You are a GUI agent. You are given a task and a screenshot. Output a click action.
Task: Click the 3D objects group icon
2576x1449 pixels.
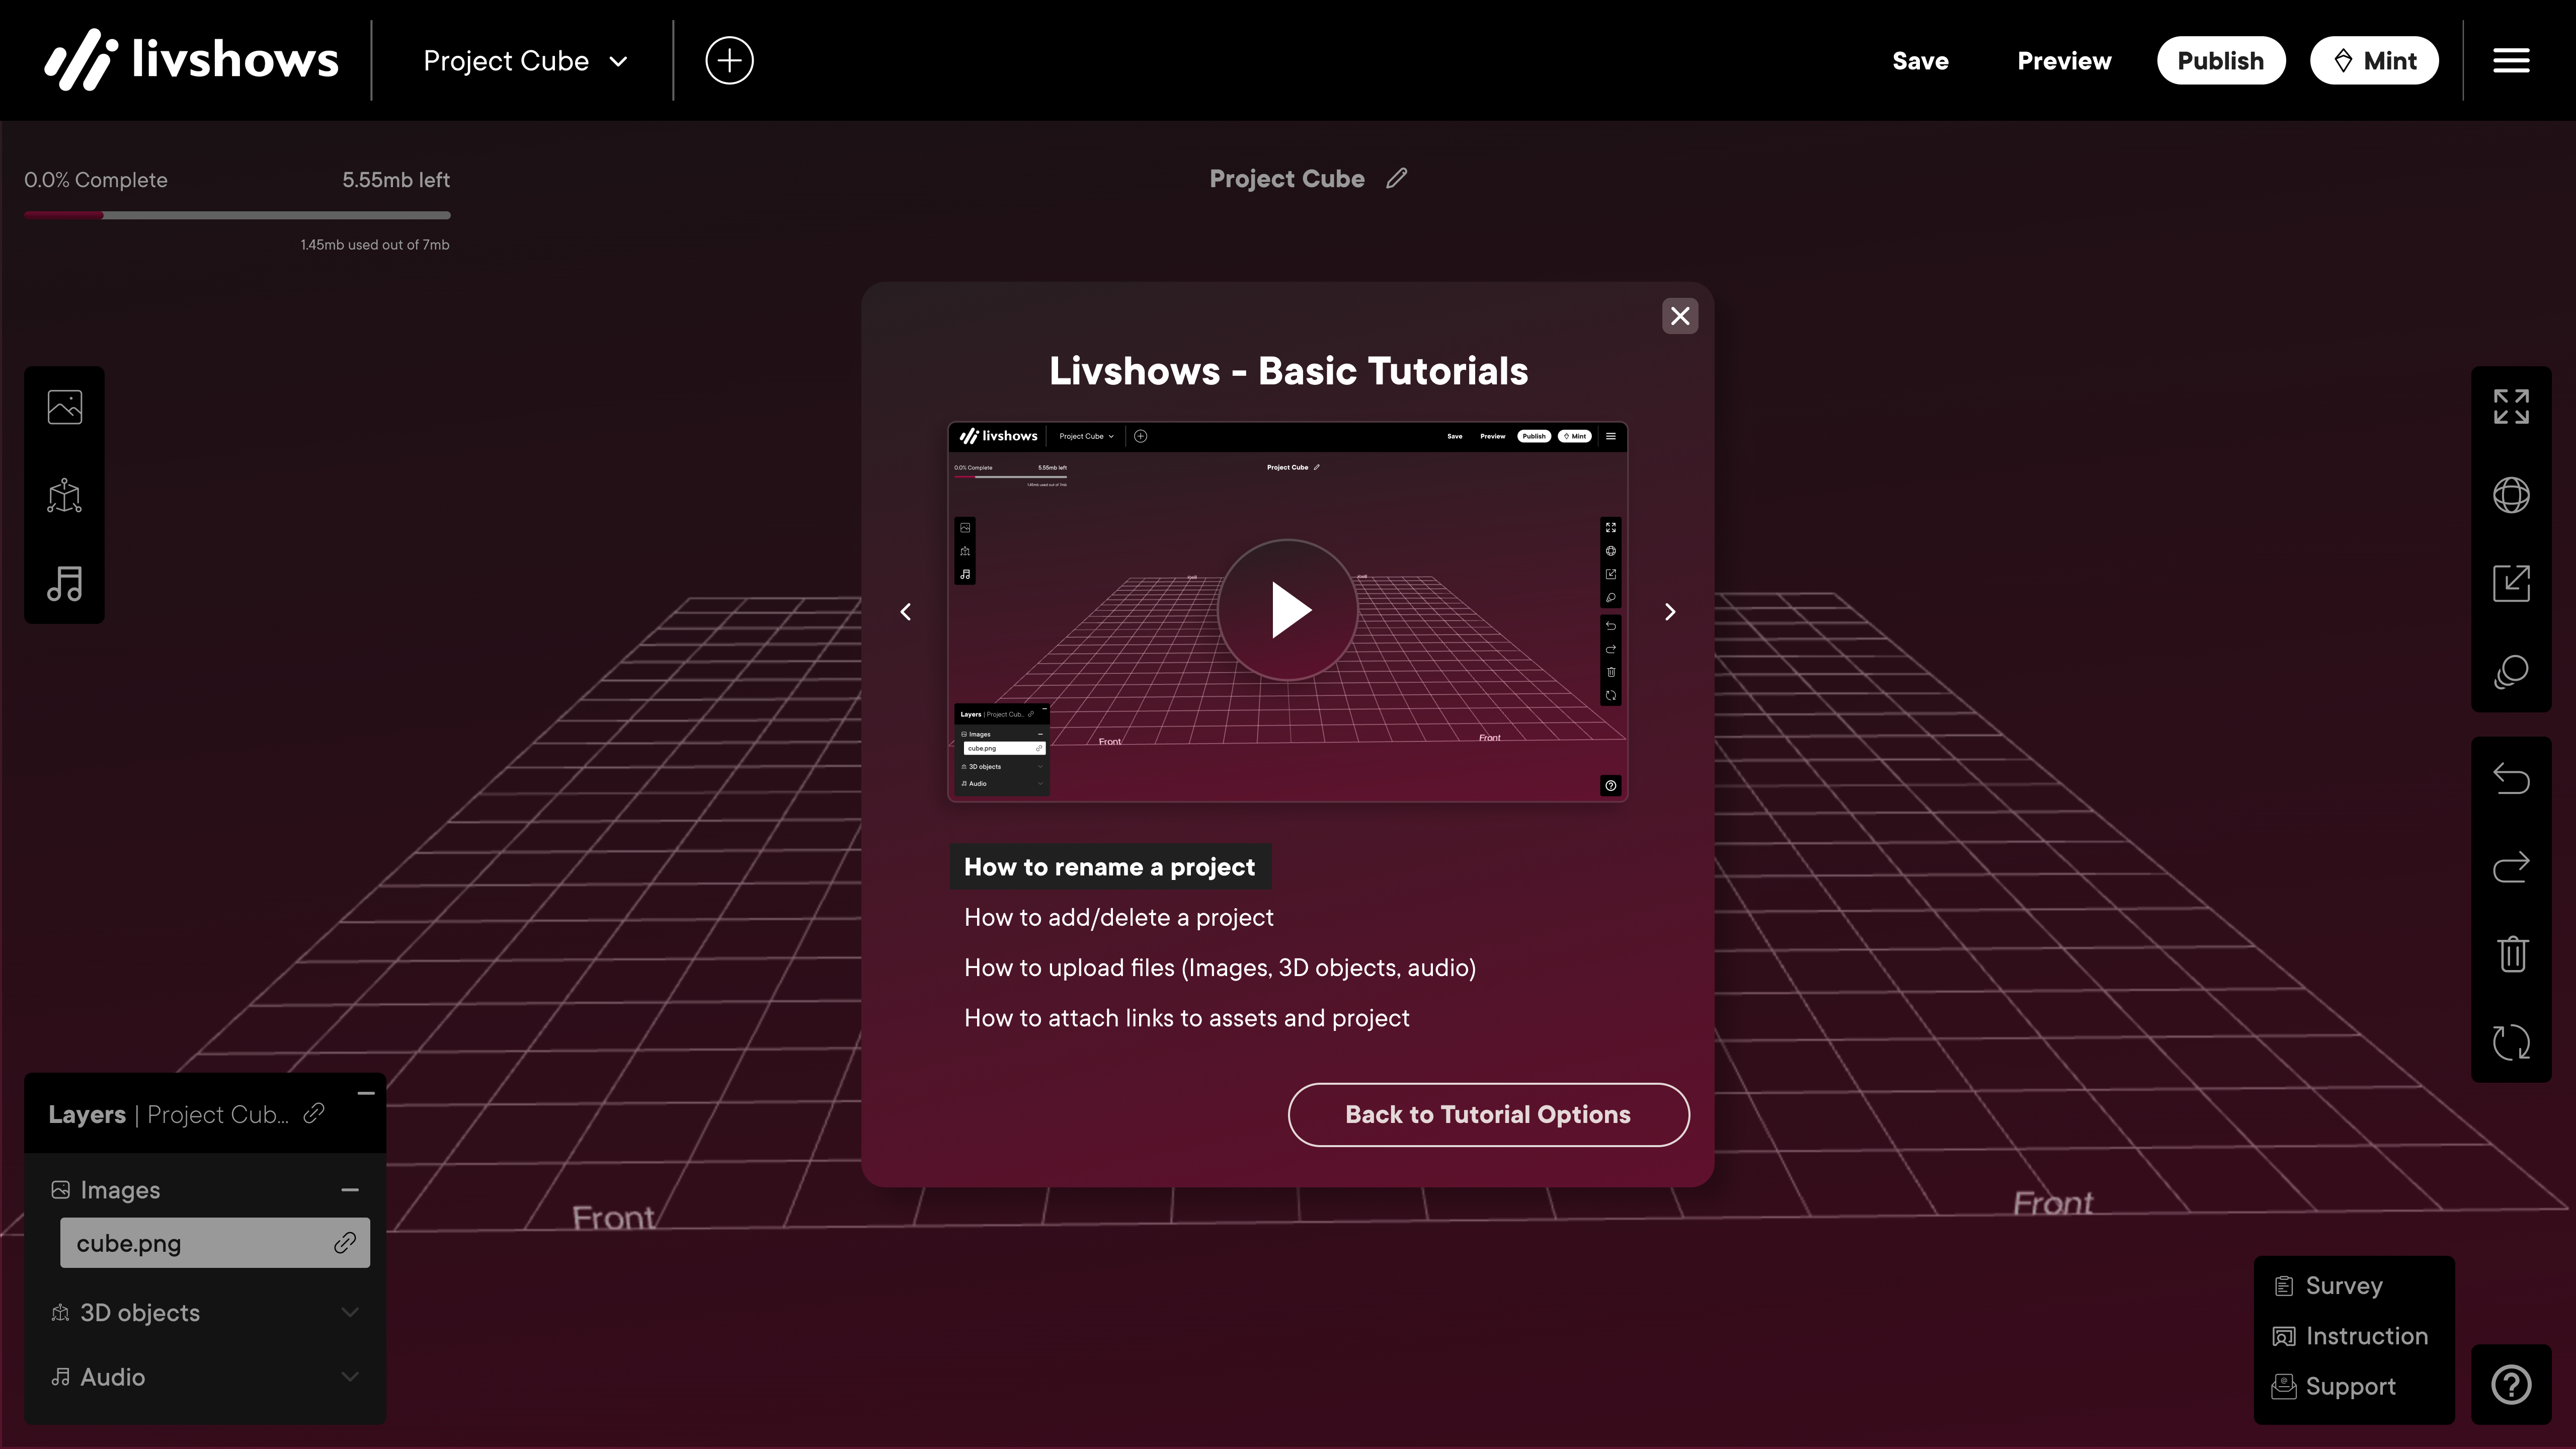tap(61, 1312)
